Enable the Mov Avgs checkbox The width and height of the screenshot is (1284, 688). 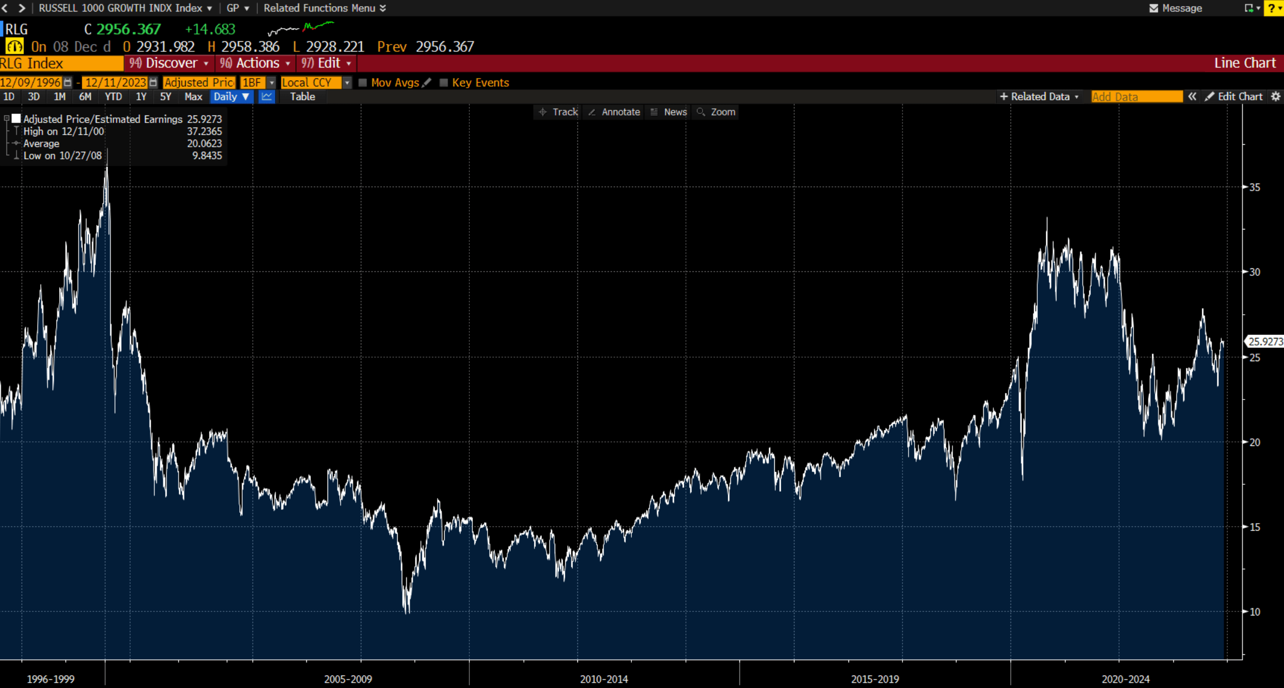[x=362, y=83]
